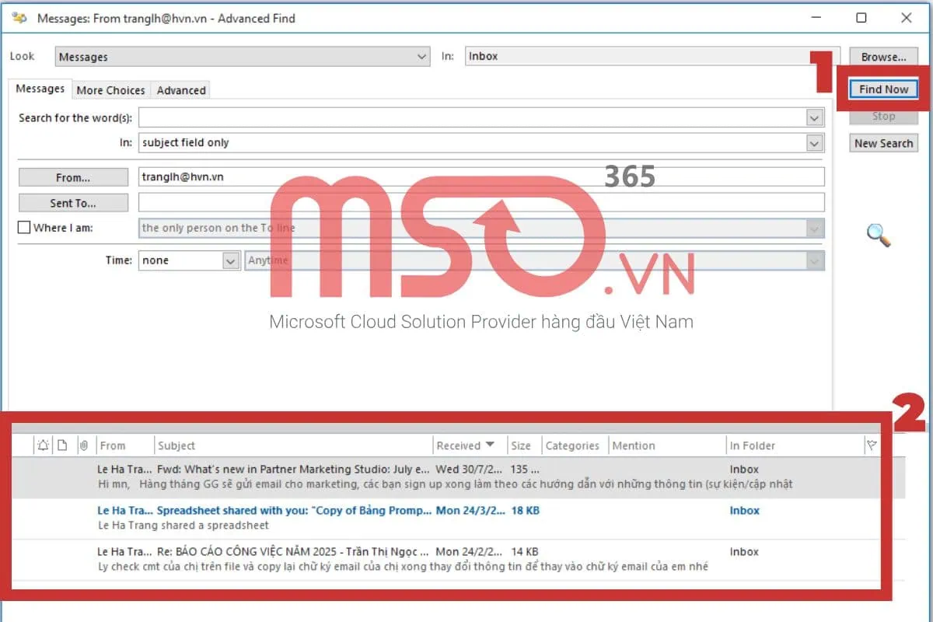
Task: Enable the 'Where I am' checkbox
Action: (x=24, y=227)
